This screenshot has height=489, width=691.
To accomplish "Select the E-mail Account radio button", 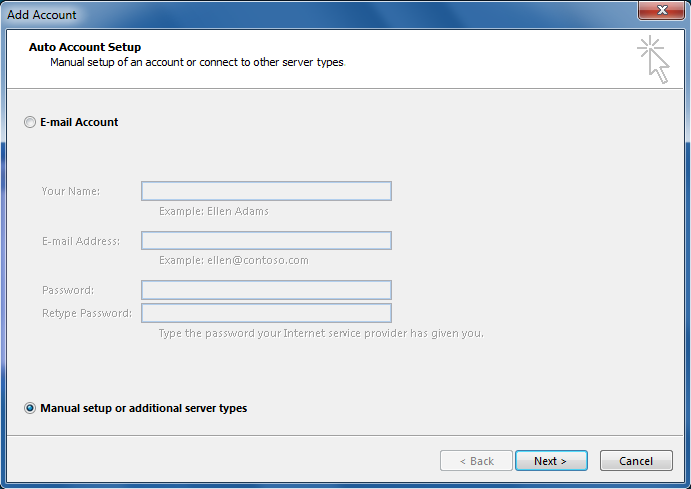I will [30, 122].
